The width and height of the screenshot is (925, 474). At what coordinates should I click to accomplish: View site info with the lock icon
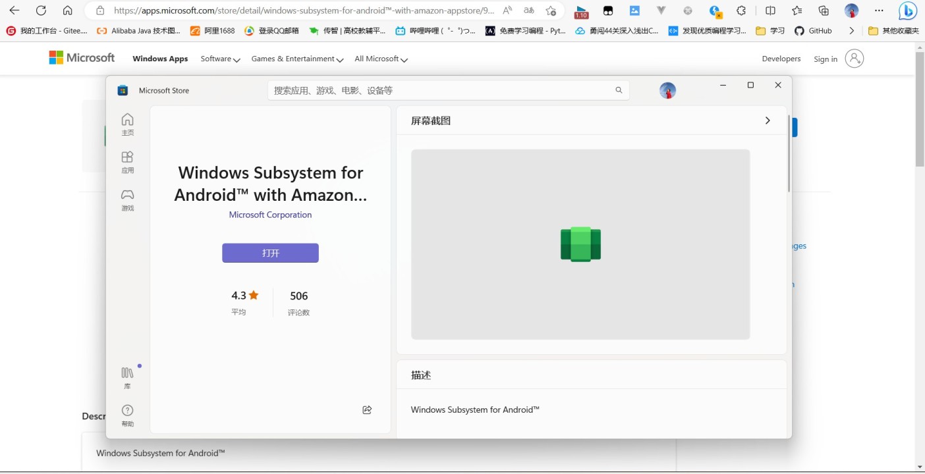[100, 11]
